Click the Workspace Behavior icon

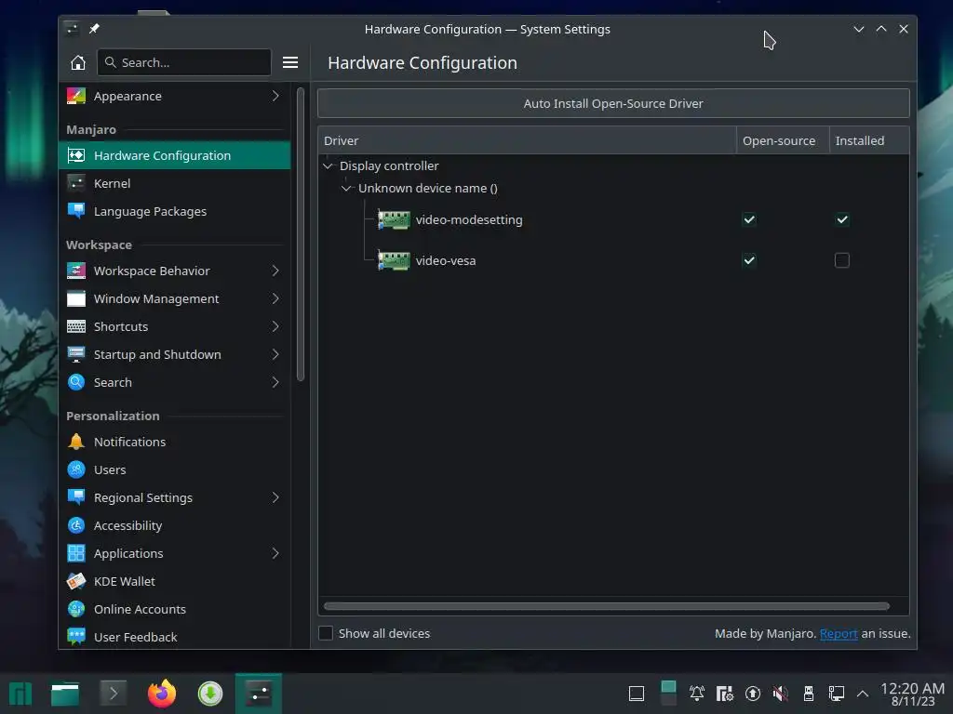[x=76, y=271]
